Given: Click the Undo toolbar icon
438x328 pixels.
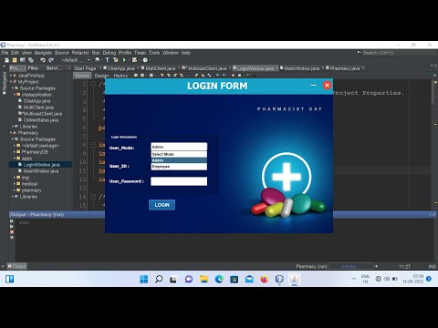Looking at the screenshot, I should pos(43,60).
